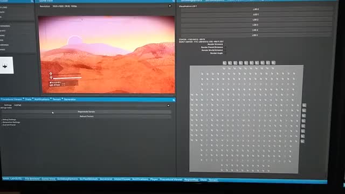Open GcDebugOptions from the bottom layout bar
The width and height of the screenshot is (345, 194).
(67, 179)
